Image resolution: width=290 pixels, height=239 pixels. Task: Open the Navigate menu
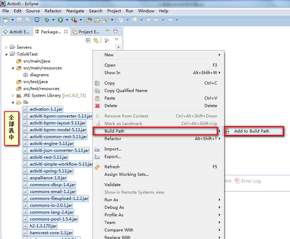coord(75,11)
